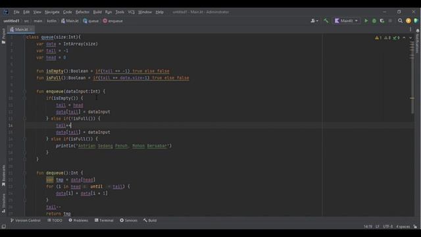Click the kotlin breadcrumb
Viewport: 421px width, 237px height.
coord(52,20)
